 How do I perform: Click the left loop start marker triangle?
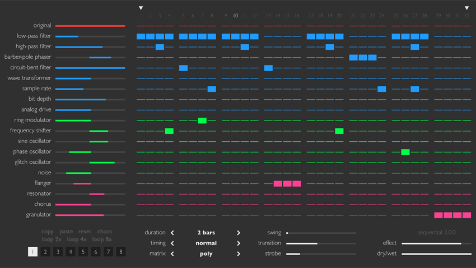coord(141,8)
